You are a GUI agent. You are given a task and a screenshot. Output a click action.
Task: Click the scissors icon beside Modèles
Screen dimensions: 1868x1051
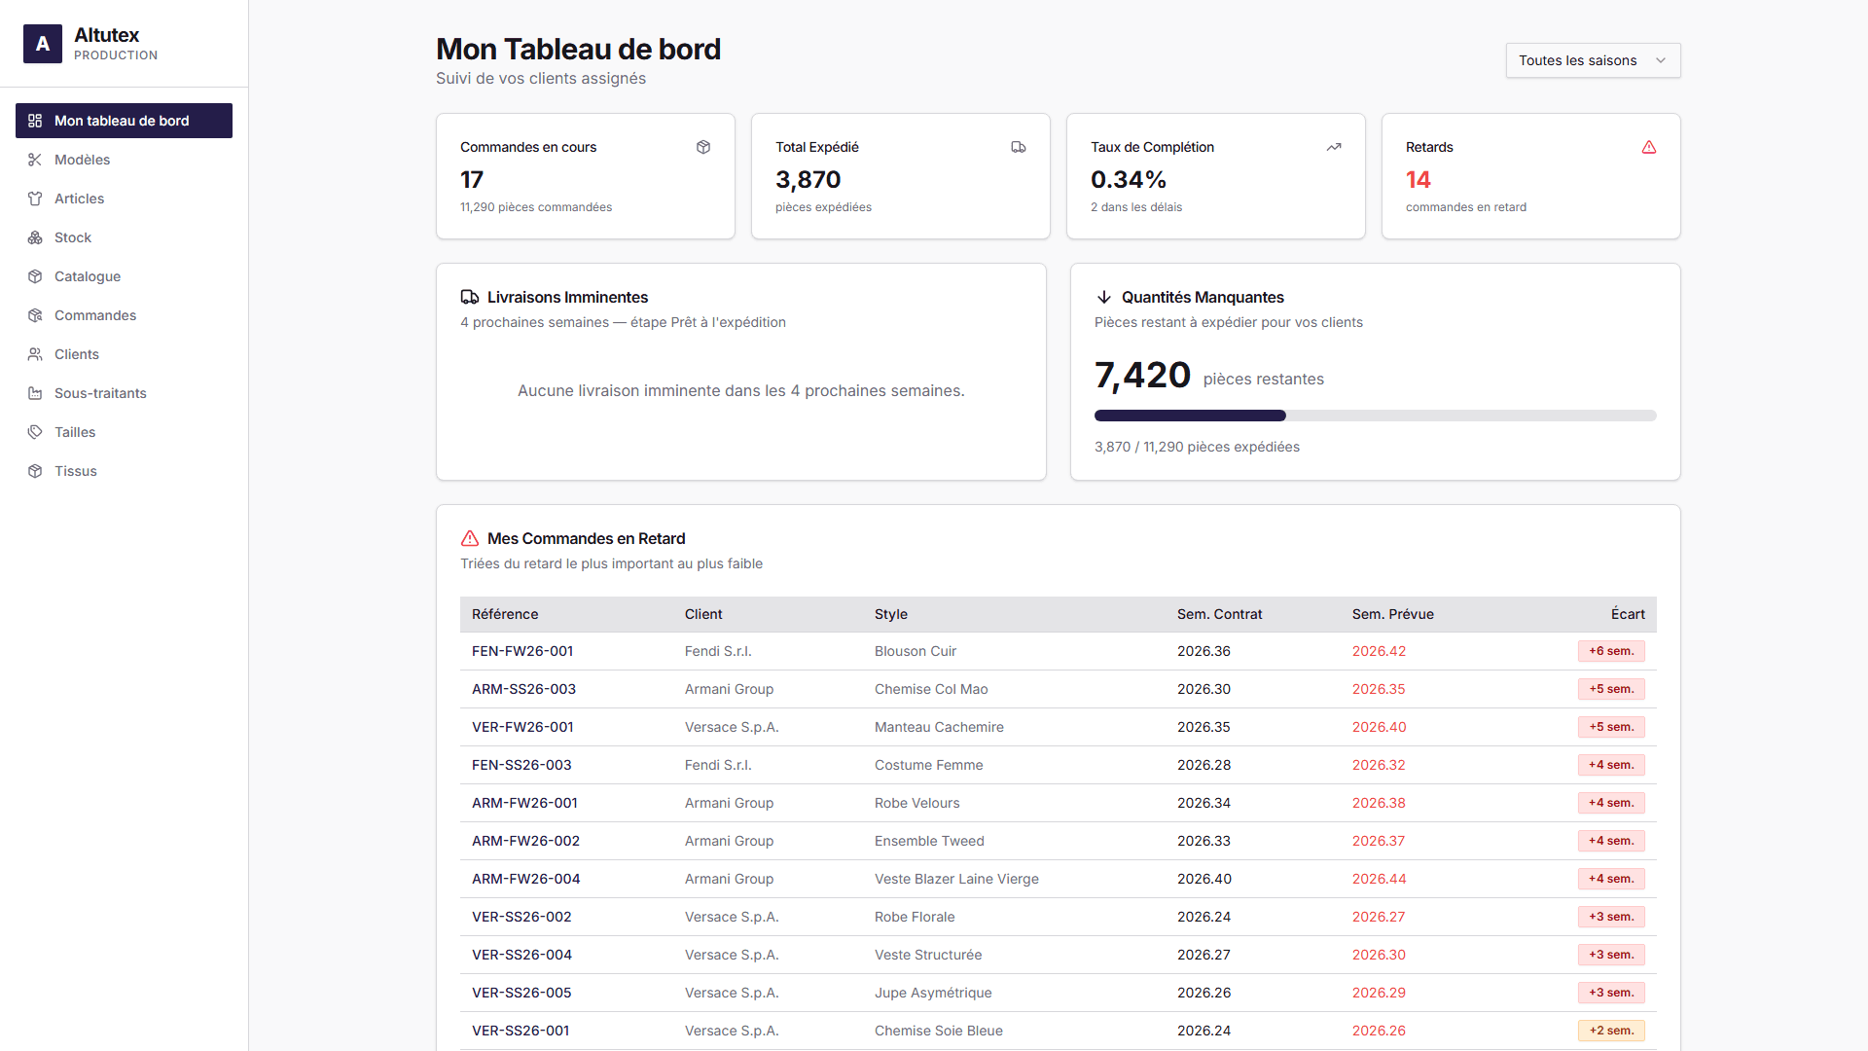35,160
